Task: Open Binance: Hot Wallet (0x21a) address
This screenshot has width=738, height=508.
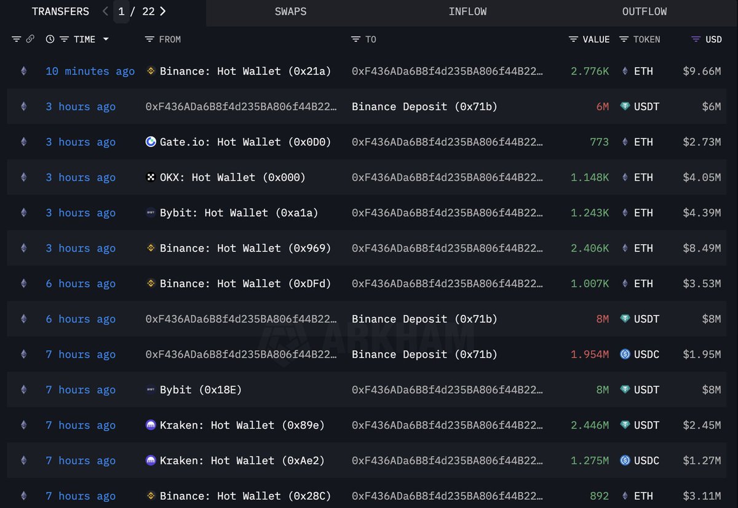Action: pos(245,71)
